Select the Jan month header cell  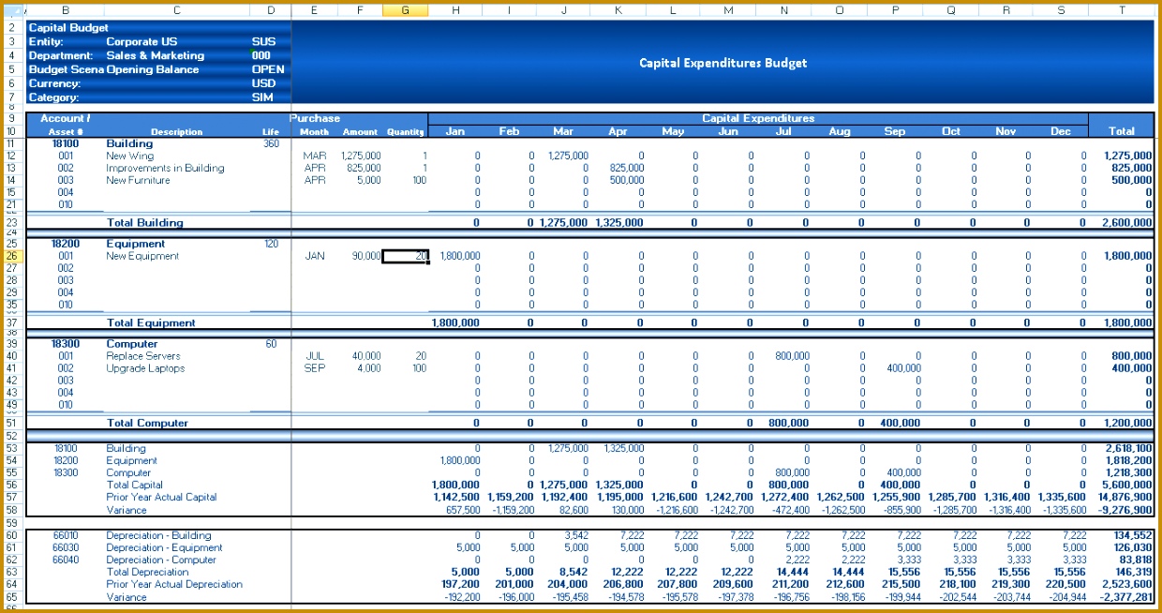454,131
